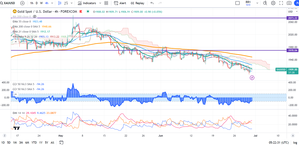Image resolution: width=299 pixels, height=145 pixels.
Task: Set date range to YTD
Action: coord(34,142)
